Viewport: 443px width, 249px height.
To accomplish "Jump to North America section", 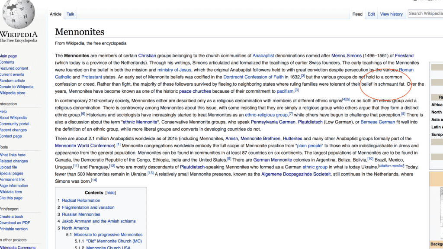I will coord(75,228).
